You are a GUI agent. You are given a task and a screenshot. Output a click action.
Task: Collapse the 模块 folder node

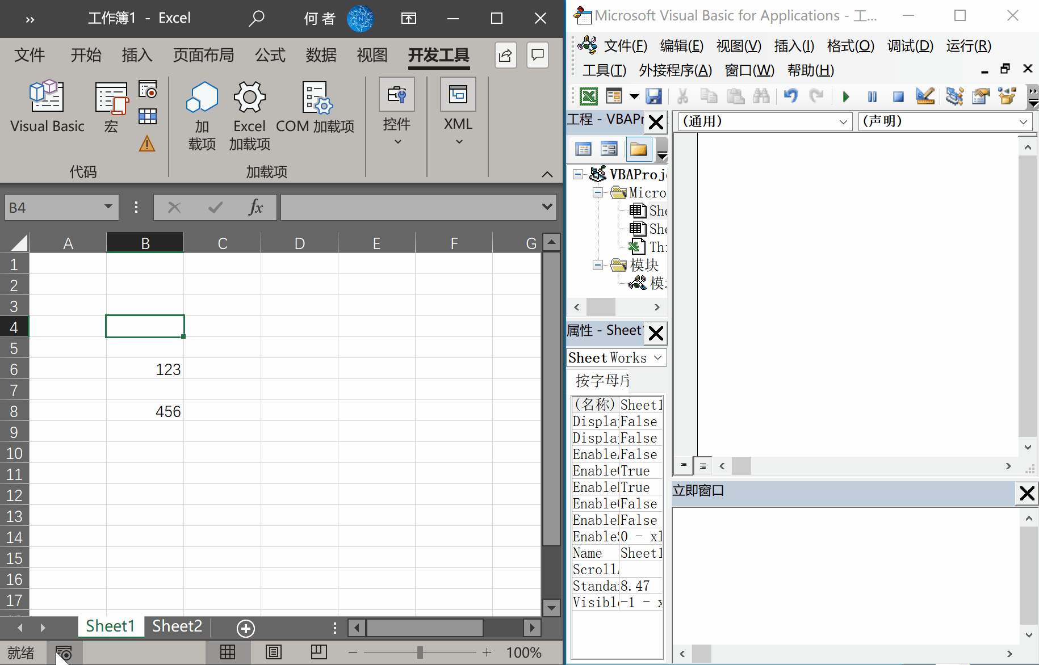tap(598, 265)
